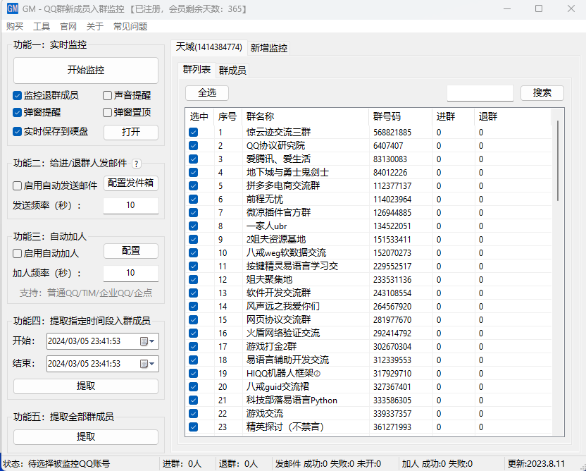Click the 开始监控 button
Screen dimensions: 586x471
coord(86,71)
